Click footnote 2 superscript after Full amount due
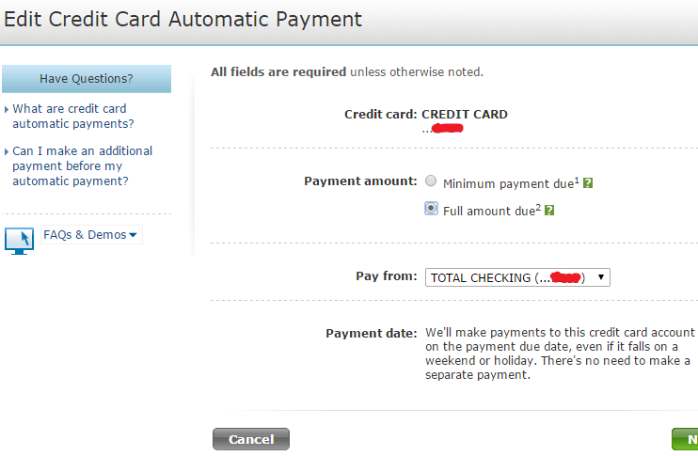Image resolution: width=698 pixels, height=456 pixels. 537,207
